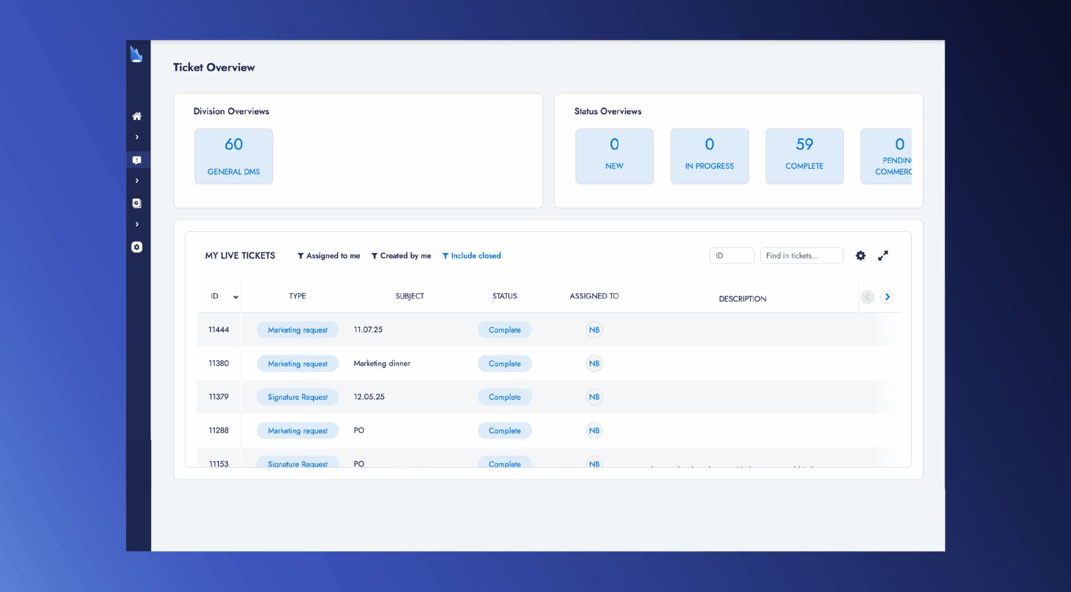Open table settings with the gear icon
The image size is (1071, 592).
coord(860,255)
